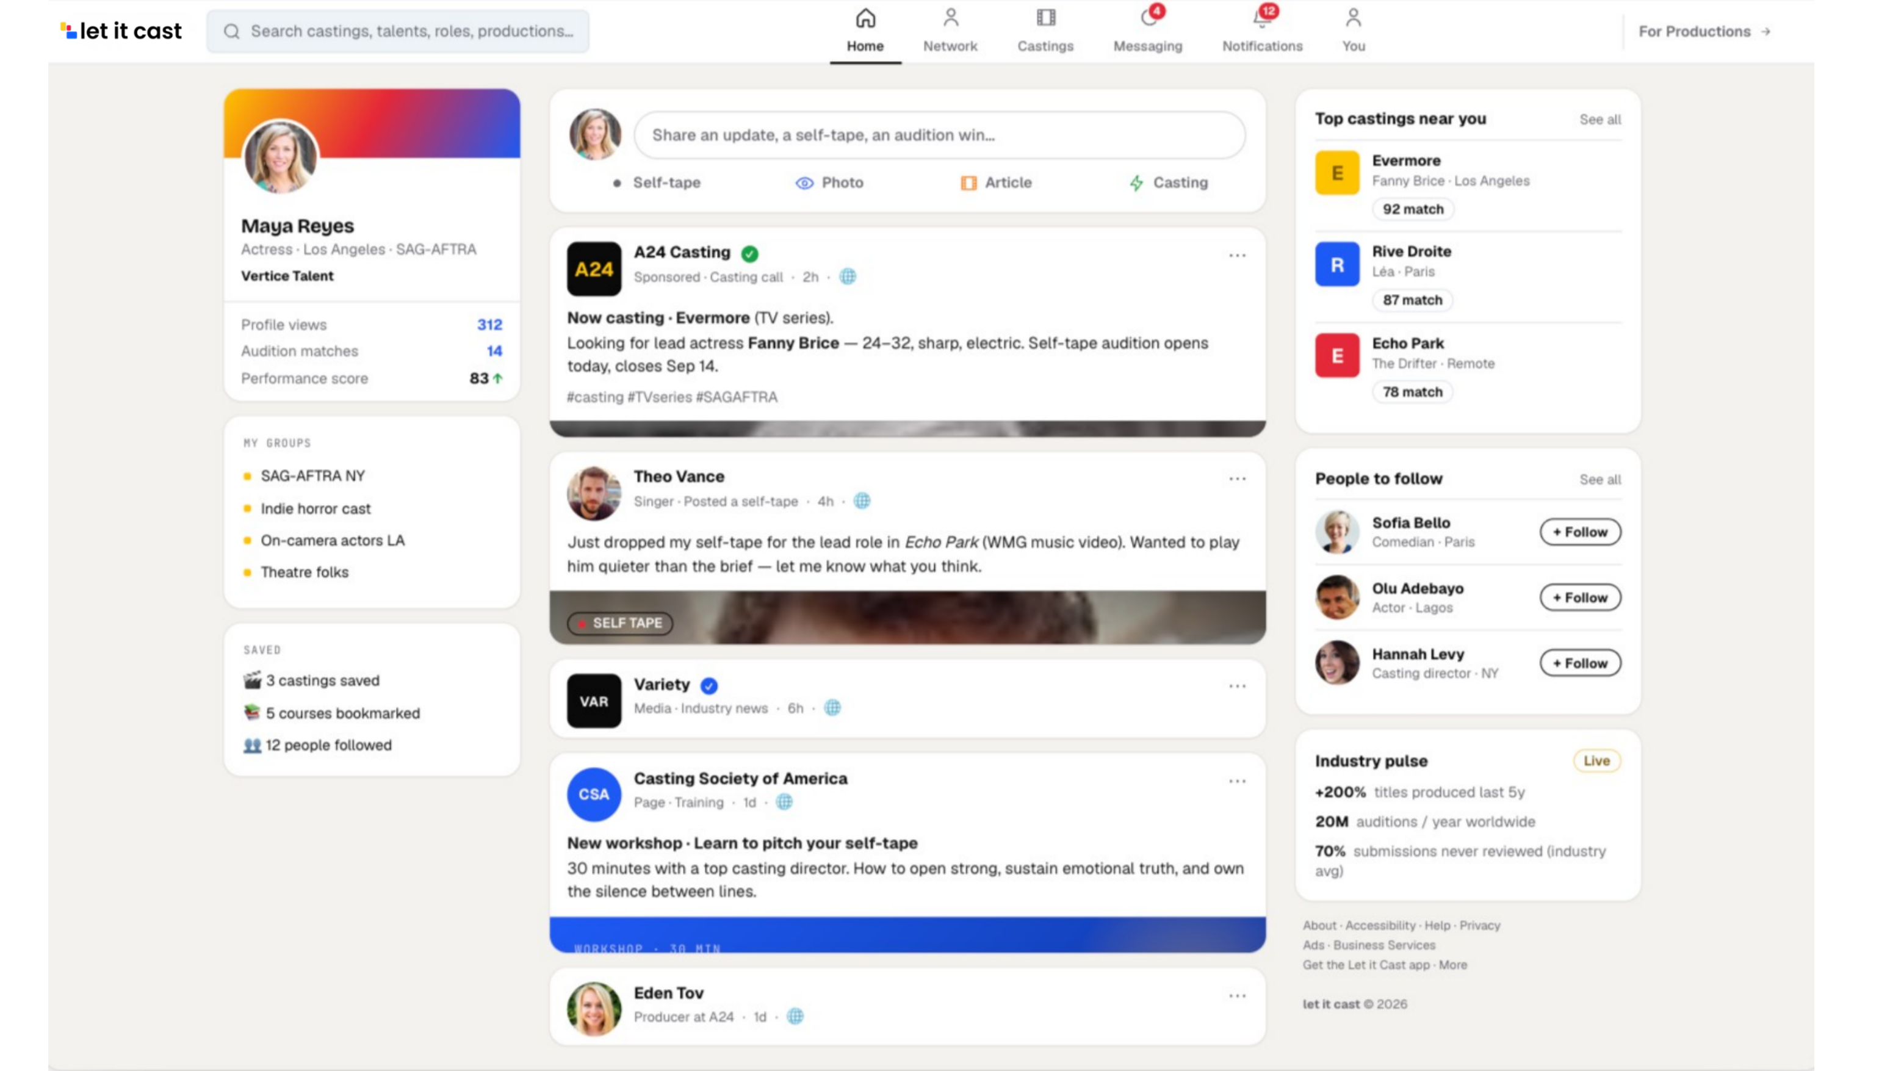The width and height of the screenshot is (1904, 1071).
Task: Follow Sofia Bello
Action: 1581,532
